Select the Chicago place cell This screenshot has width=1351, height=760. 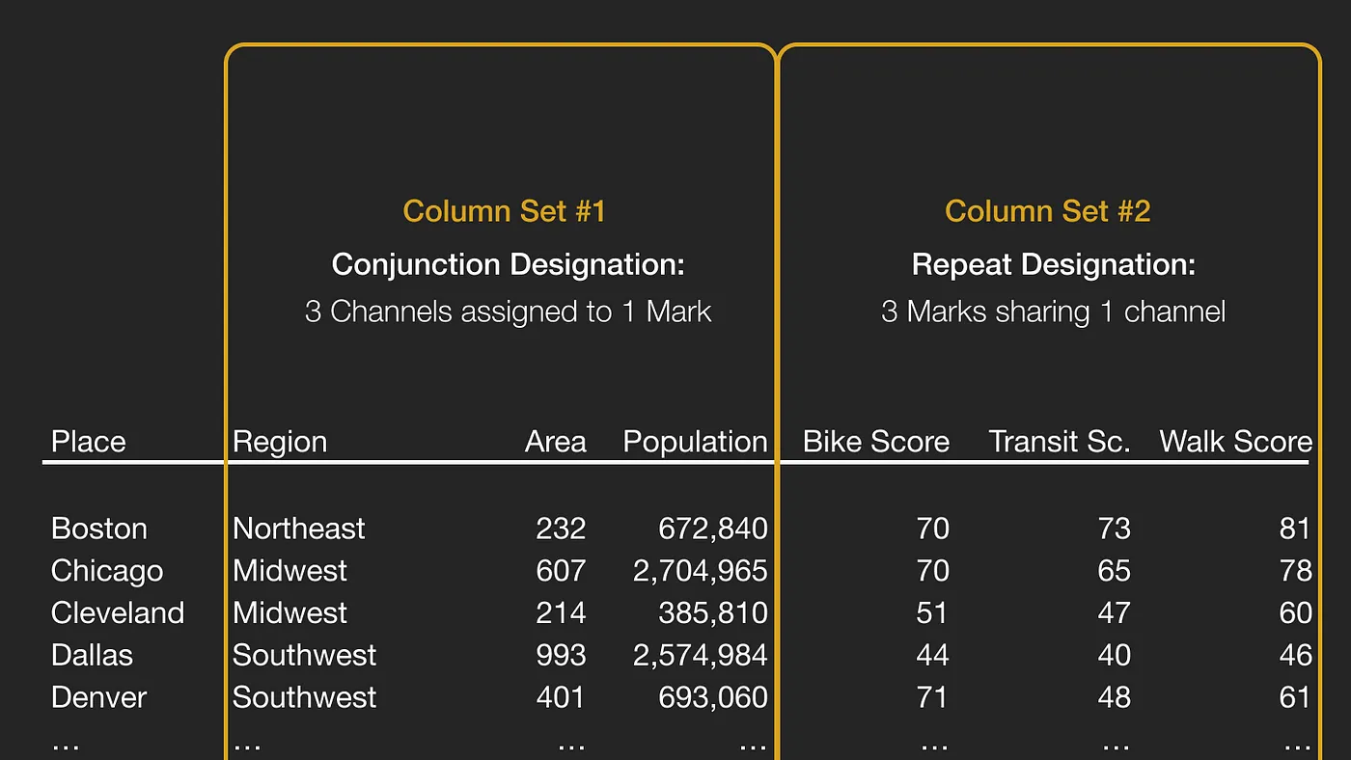point(107,571)
